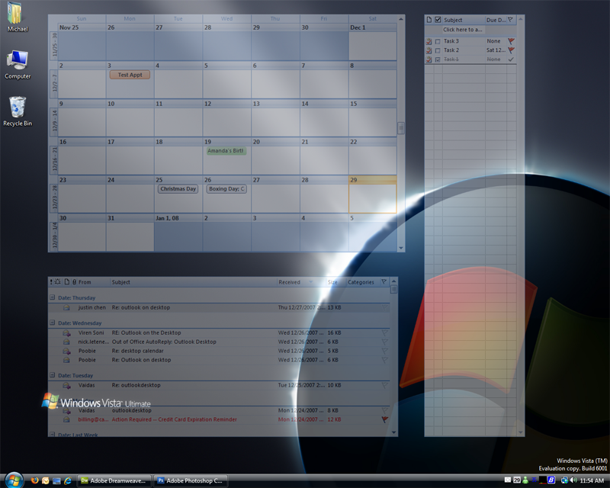This screenshot has height=488, width=610.
Task: Click the red flag on Task 3
Action: tap(511, 41)
